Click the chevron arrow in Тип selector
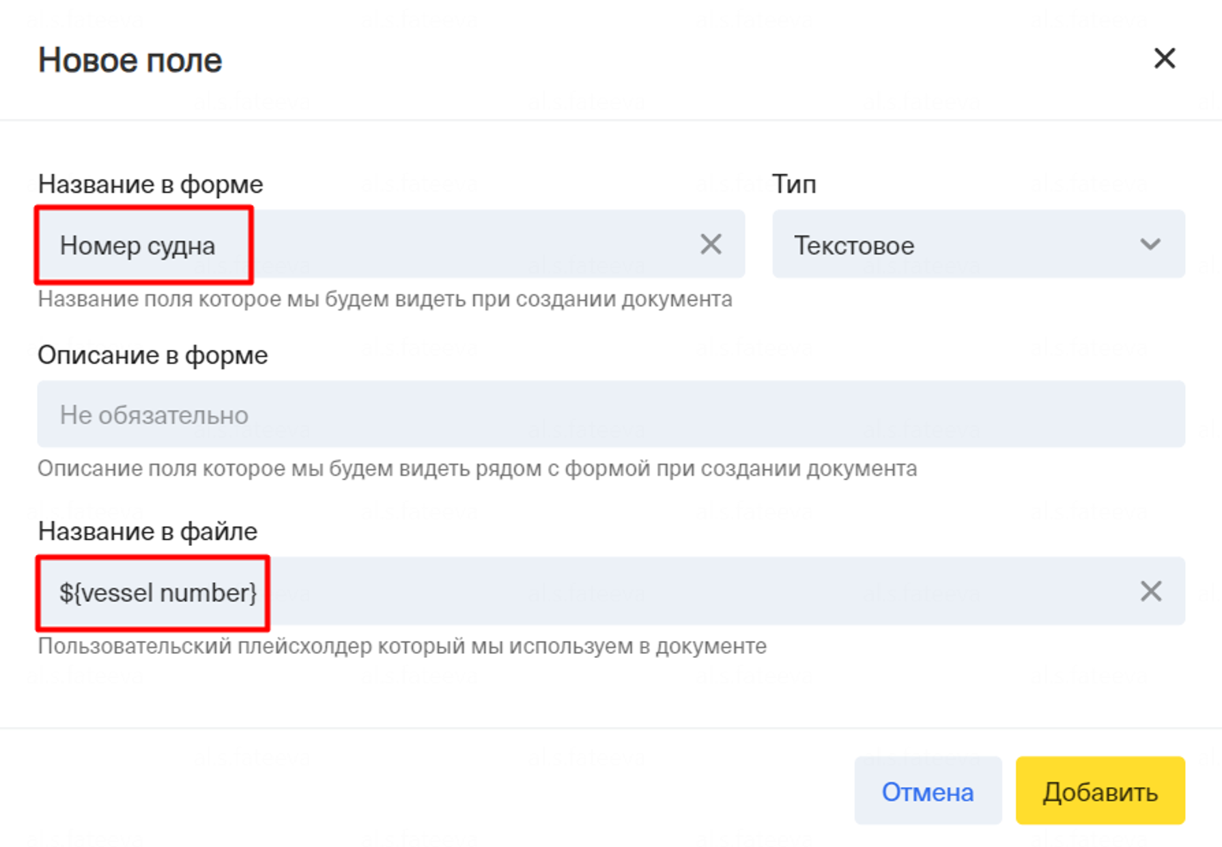Viewport: 1222px width, 847px height. tap(1150, 244)
